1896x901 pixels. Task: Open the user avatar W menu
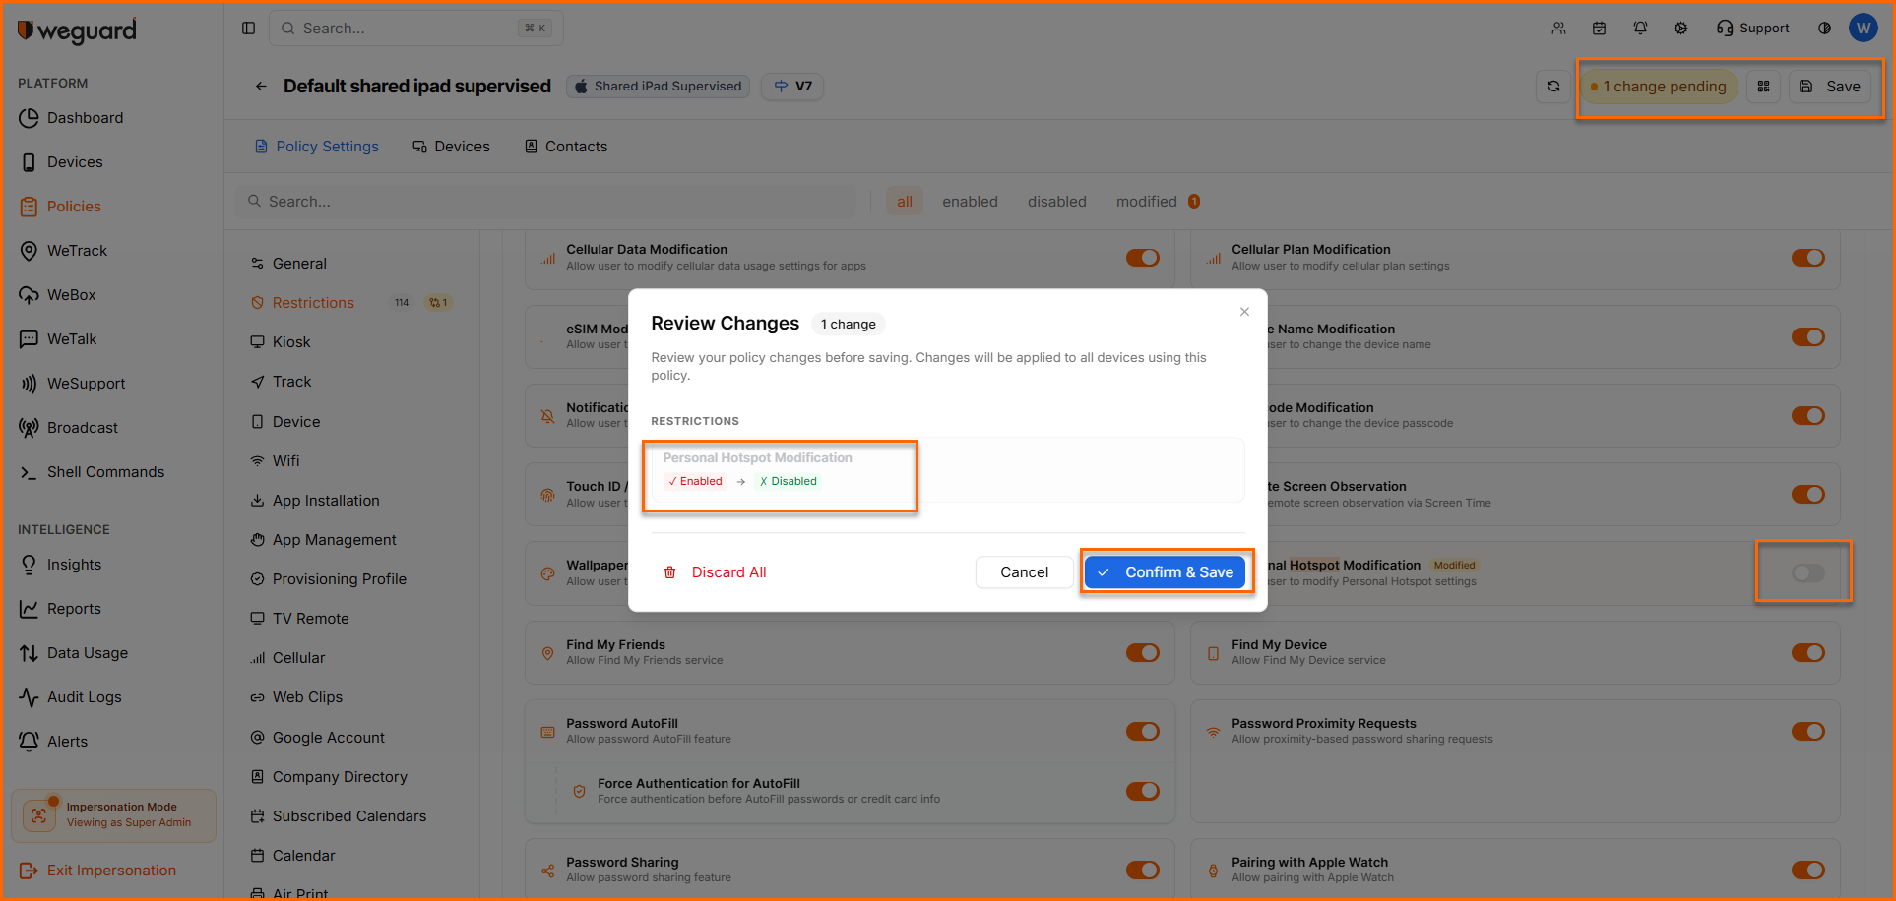(x=1863, y=29)
